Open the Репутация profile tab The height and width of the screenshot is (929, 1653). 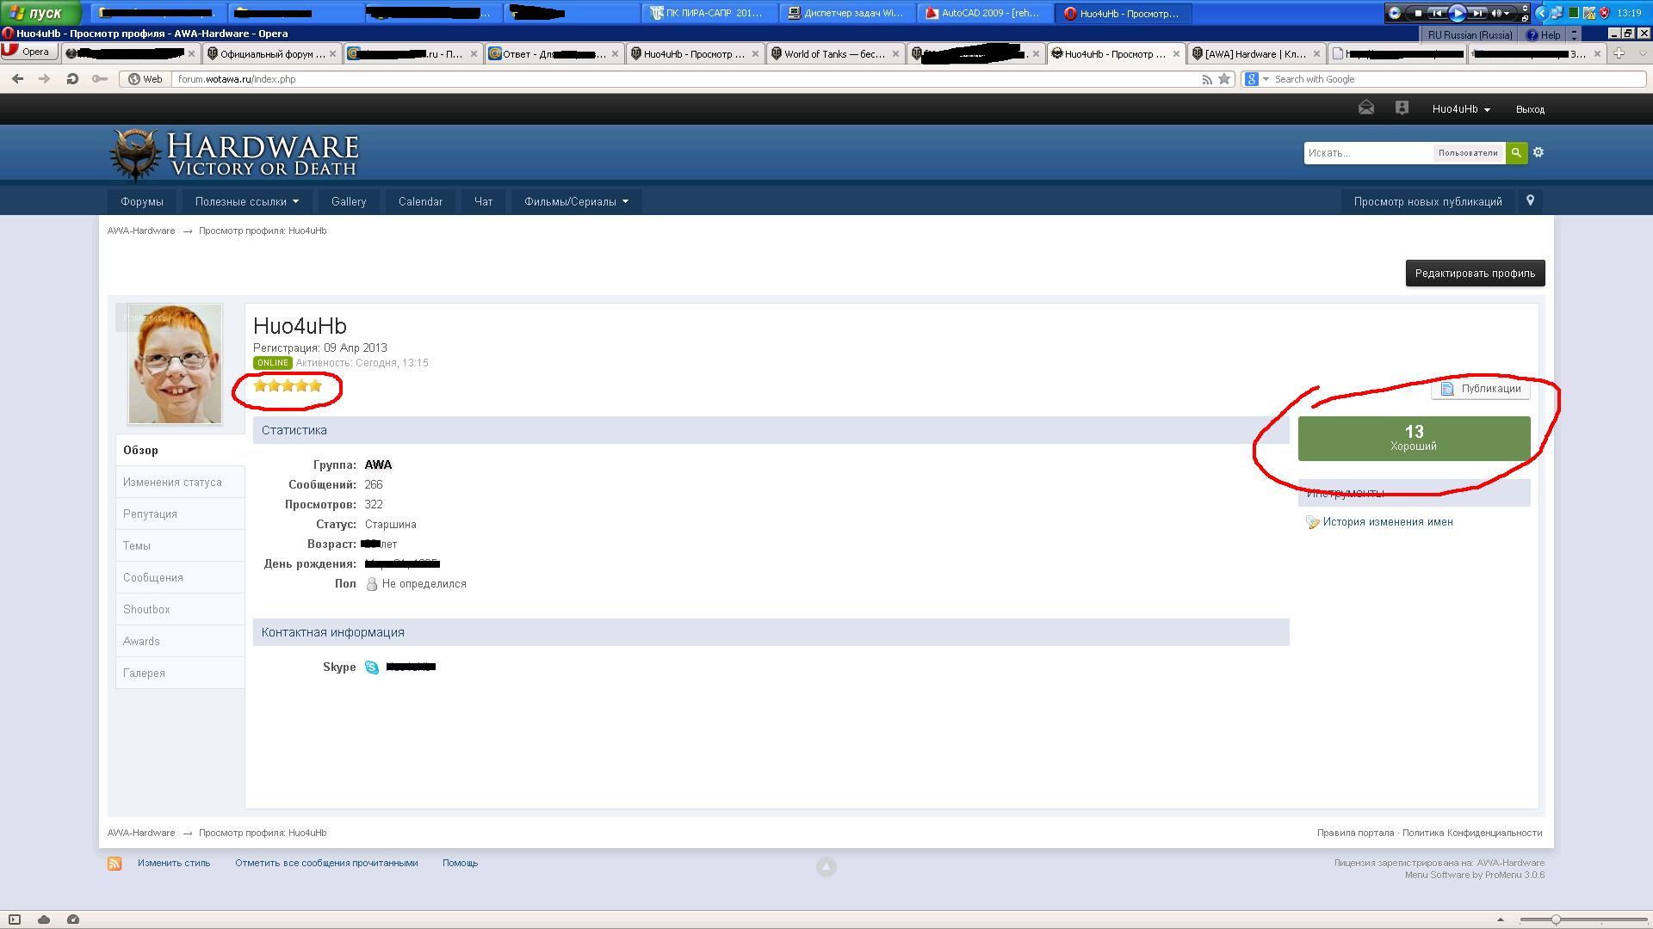tap(150, 514)
